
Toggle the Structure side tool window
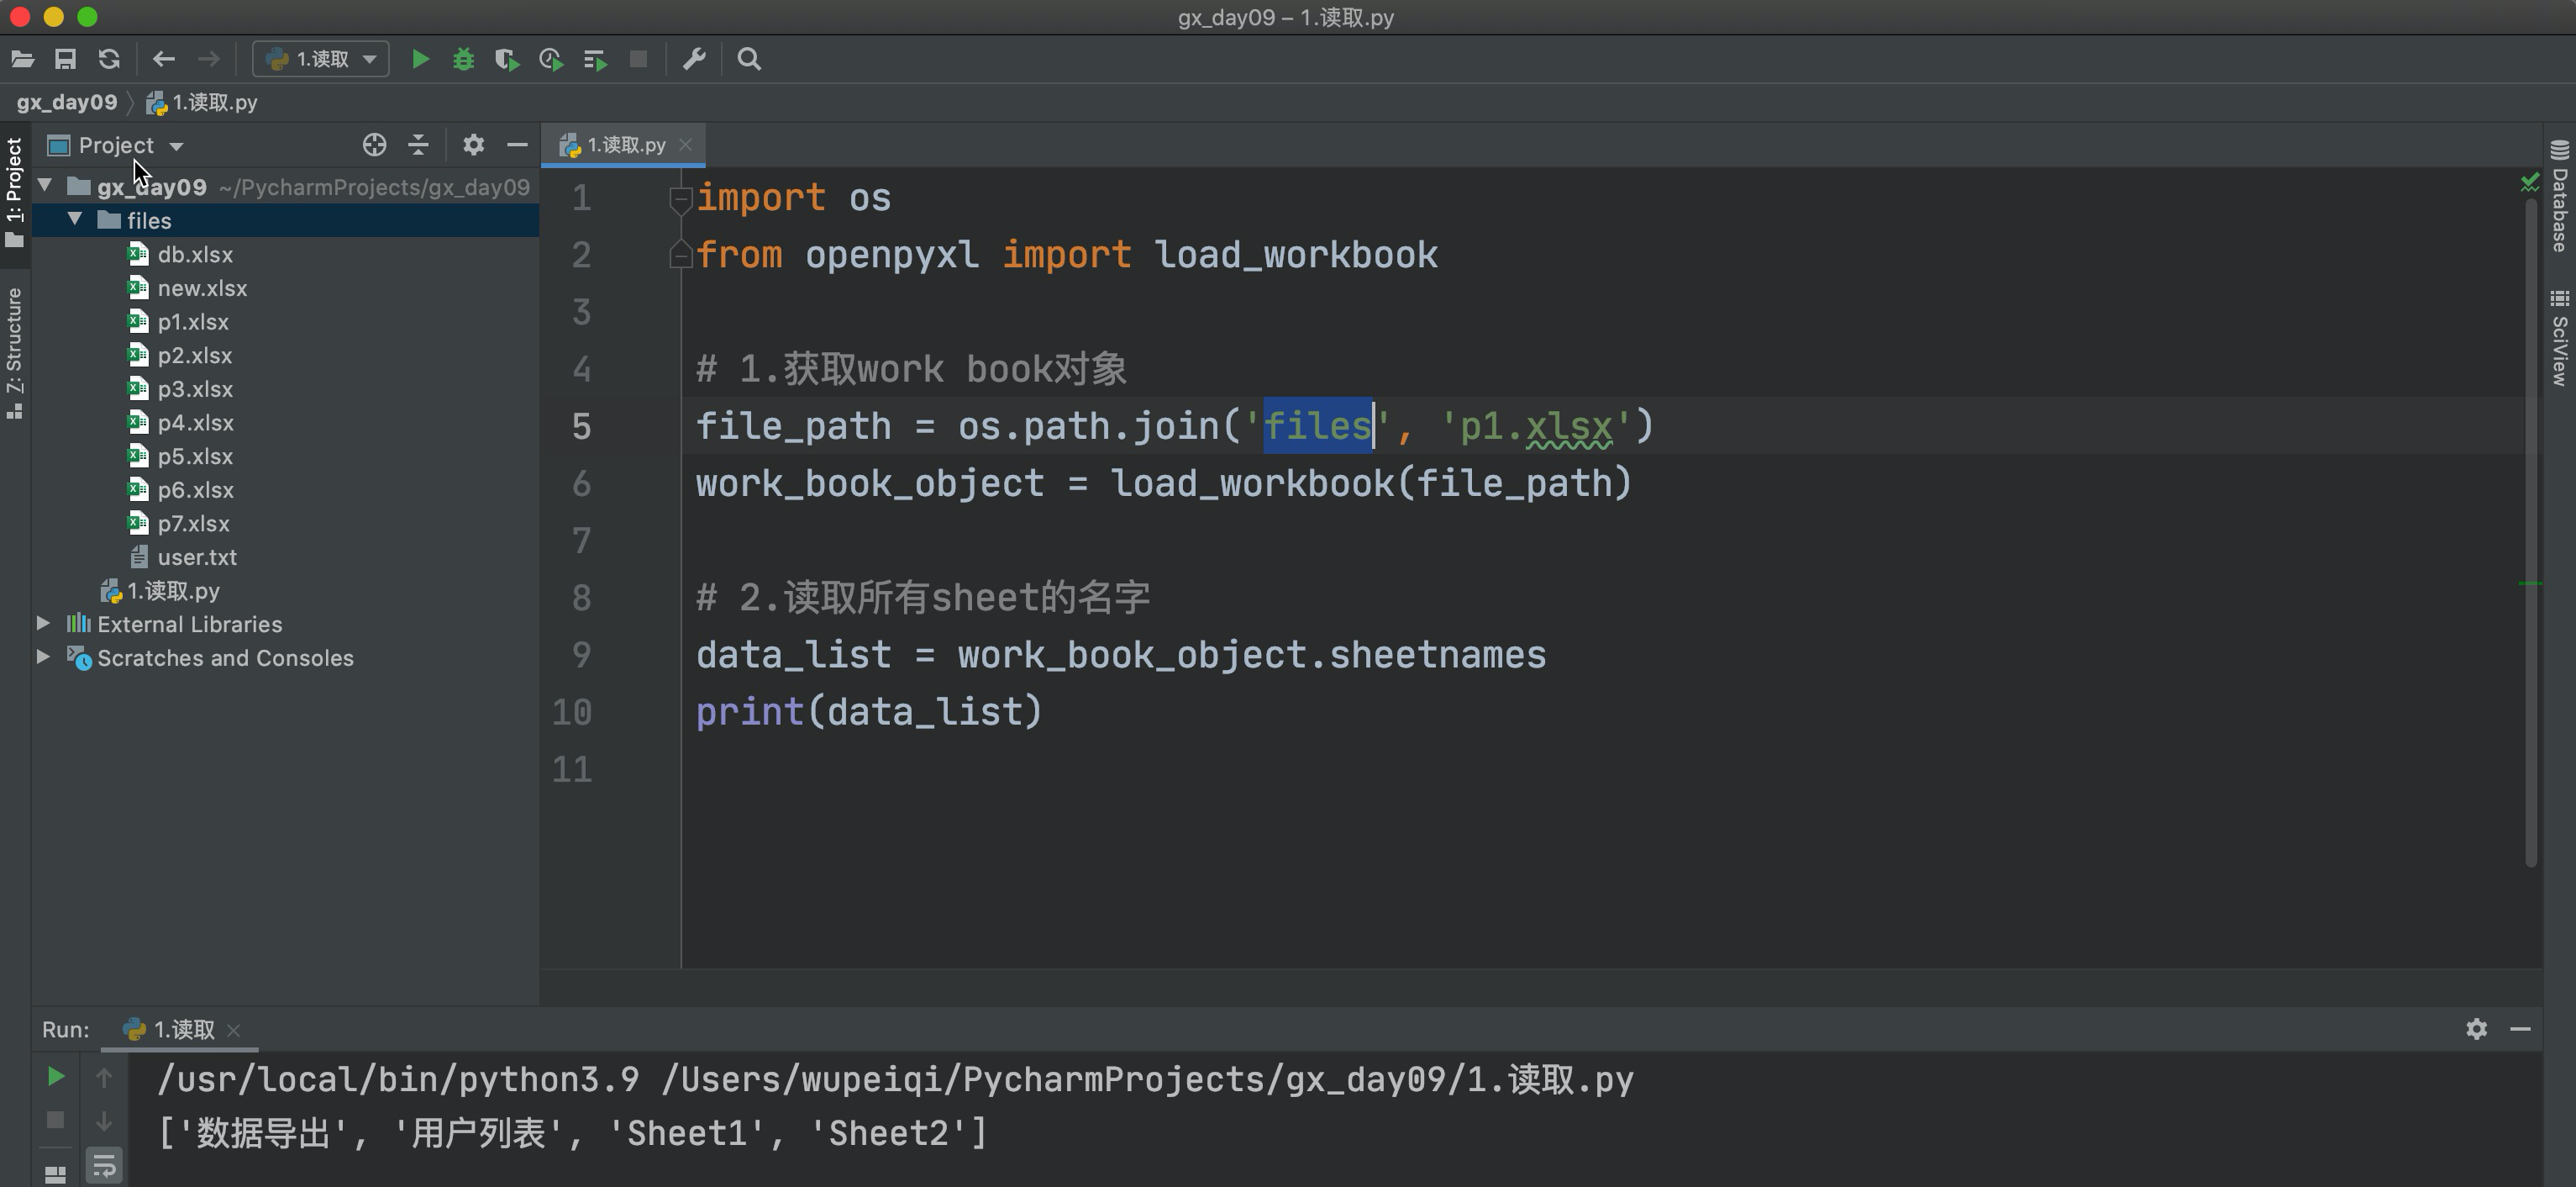coord(14,351)
